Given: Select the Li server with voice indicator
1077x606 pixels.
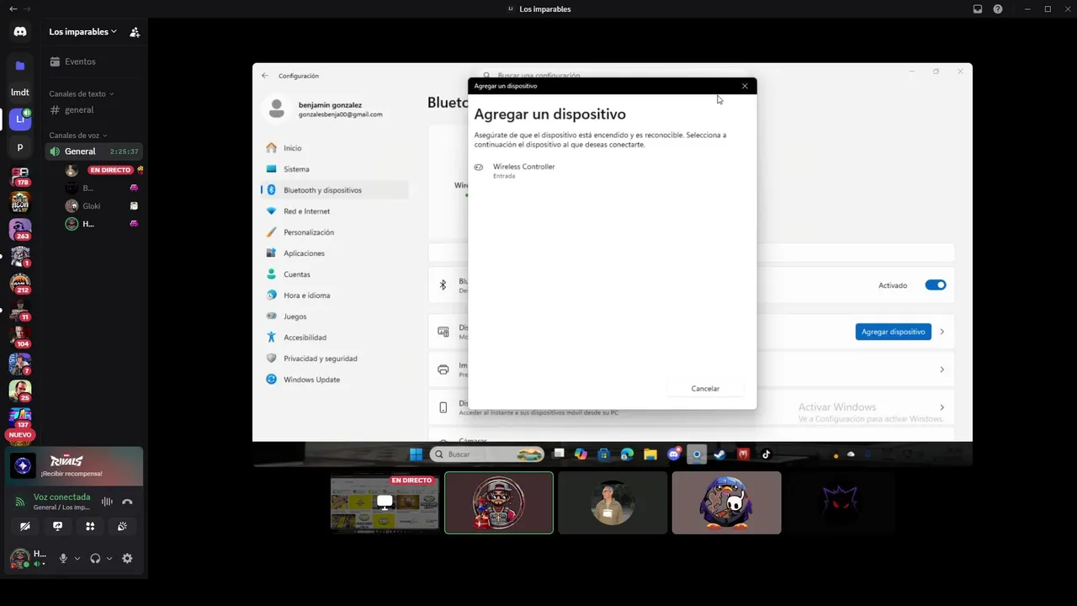Looking at the screenshot, I should click(x=20, y=120).
